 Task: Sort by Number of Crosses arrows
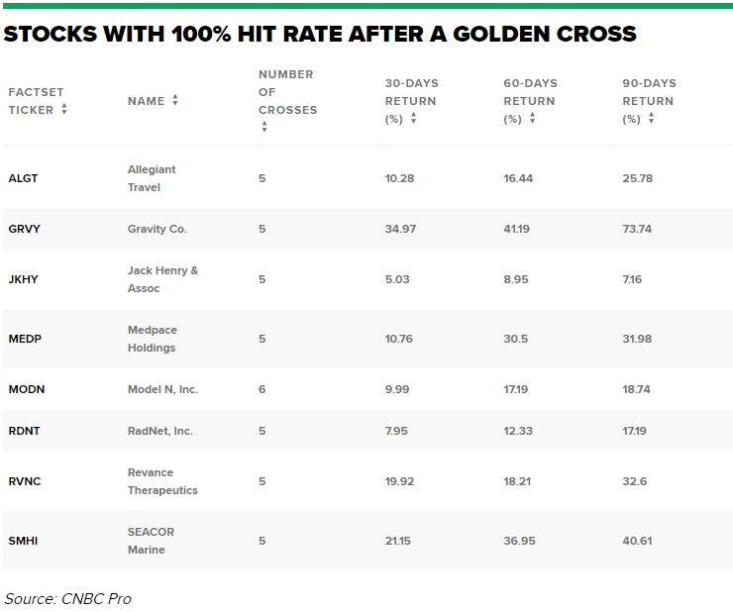click(264, 126)
